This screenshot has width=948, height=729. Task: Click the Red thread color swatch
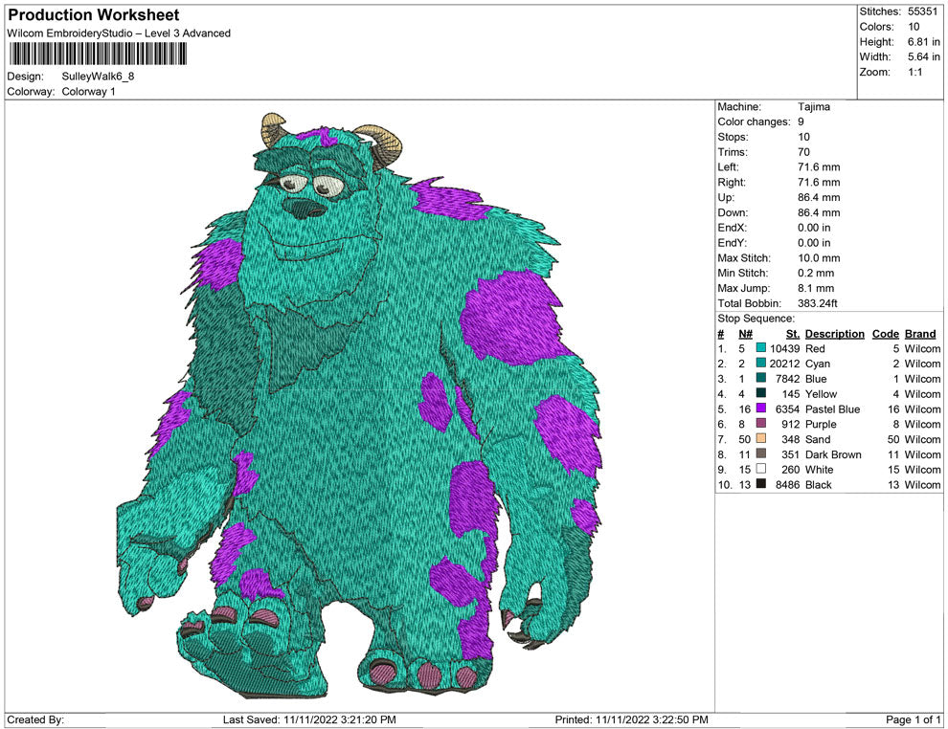click(761, 348)
